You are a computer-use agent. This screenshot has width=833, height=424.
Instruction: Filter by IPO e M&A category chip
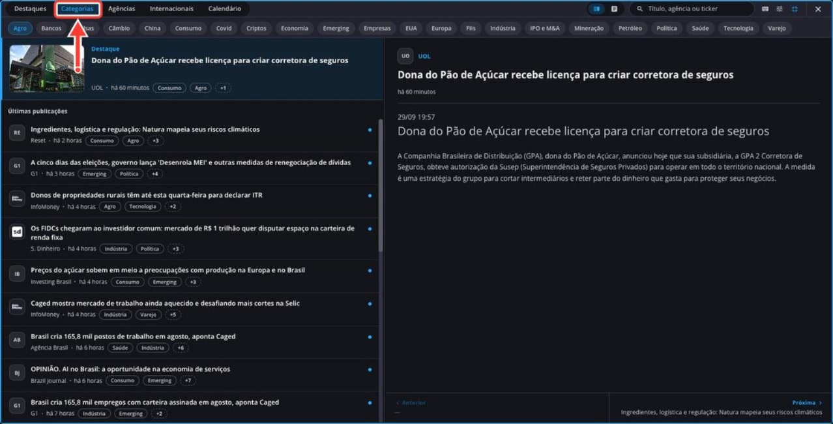545,28
